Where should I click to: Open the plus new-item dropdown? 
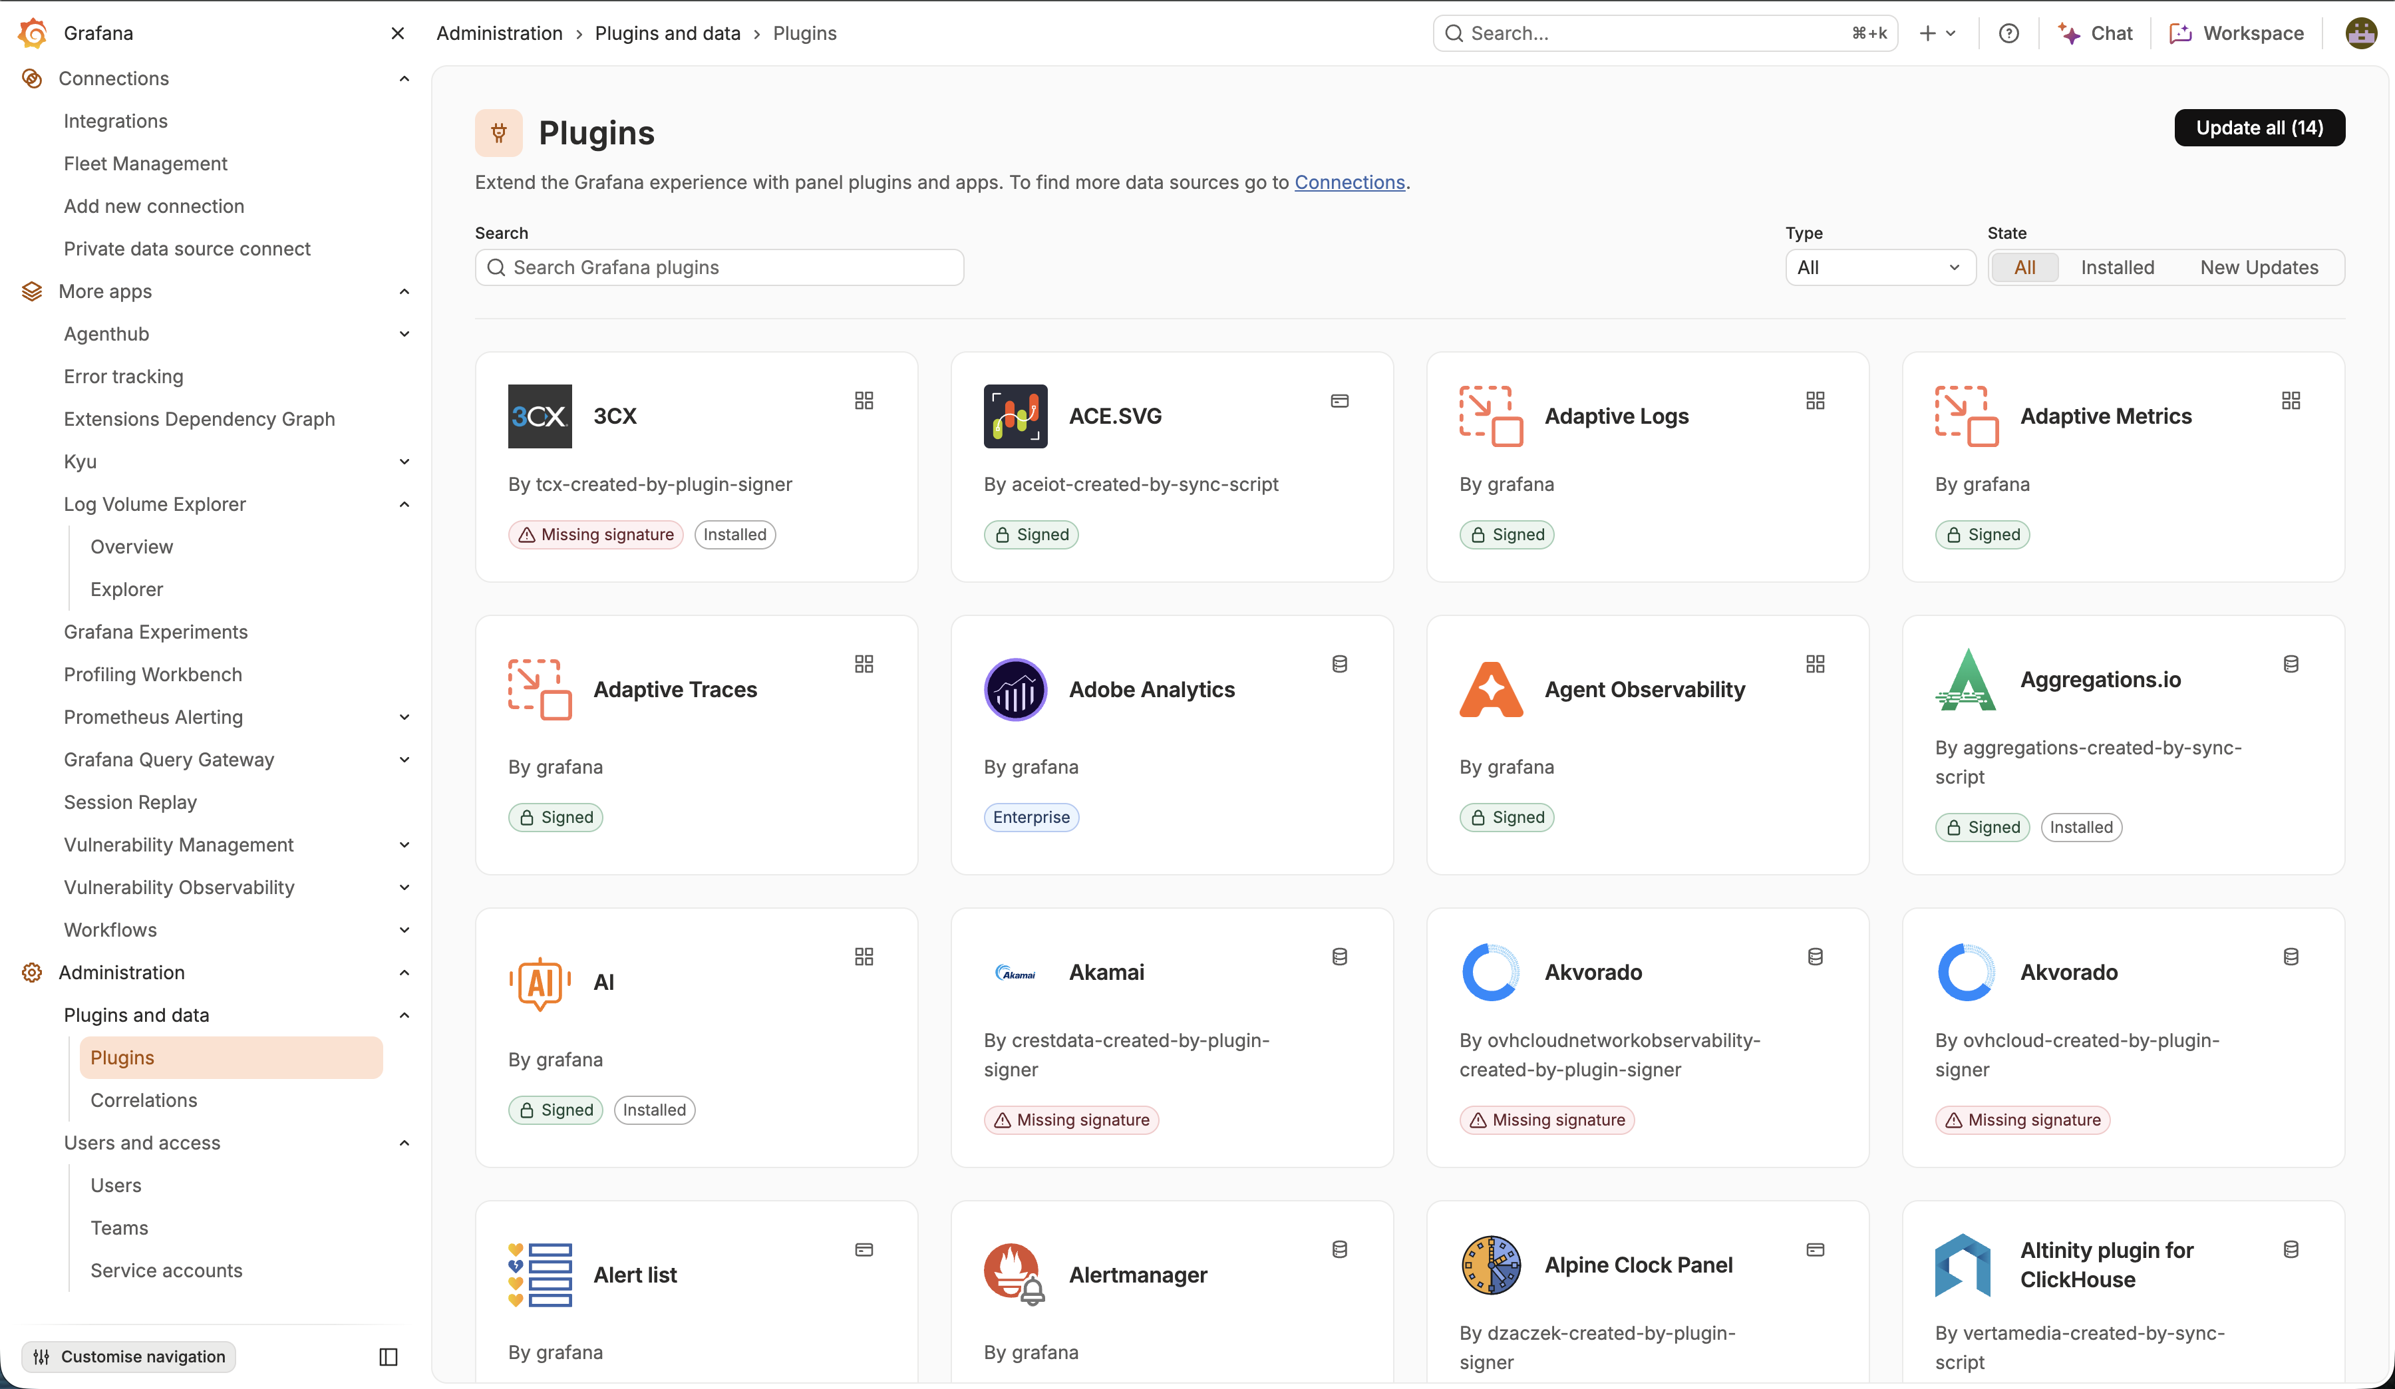pos(1937,33)
